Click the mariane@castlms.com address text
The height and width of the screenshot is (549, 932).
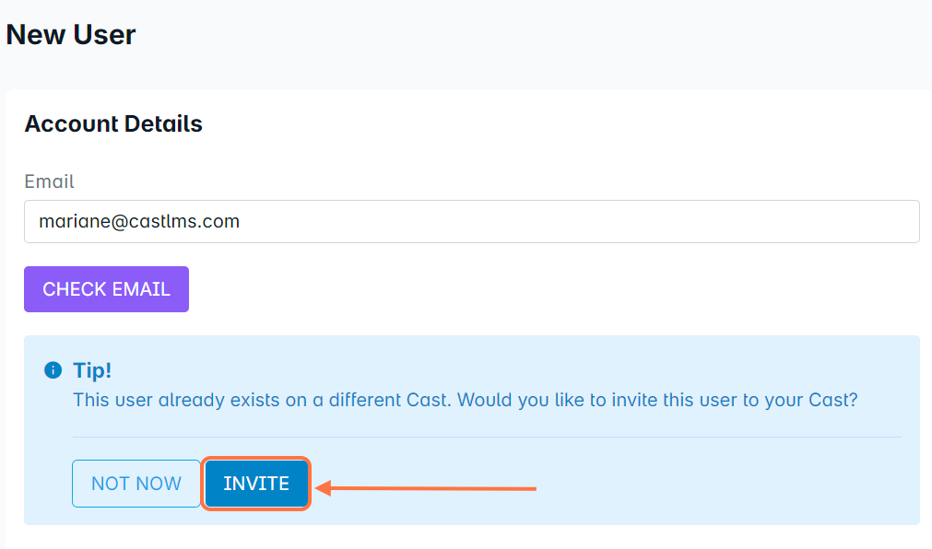(x=139, y=222)
